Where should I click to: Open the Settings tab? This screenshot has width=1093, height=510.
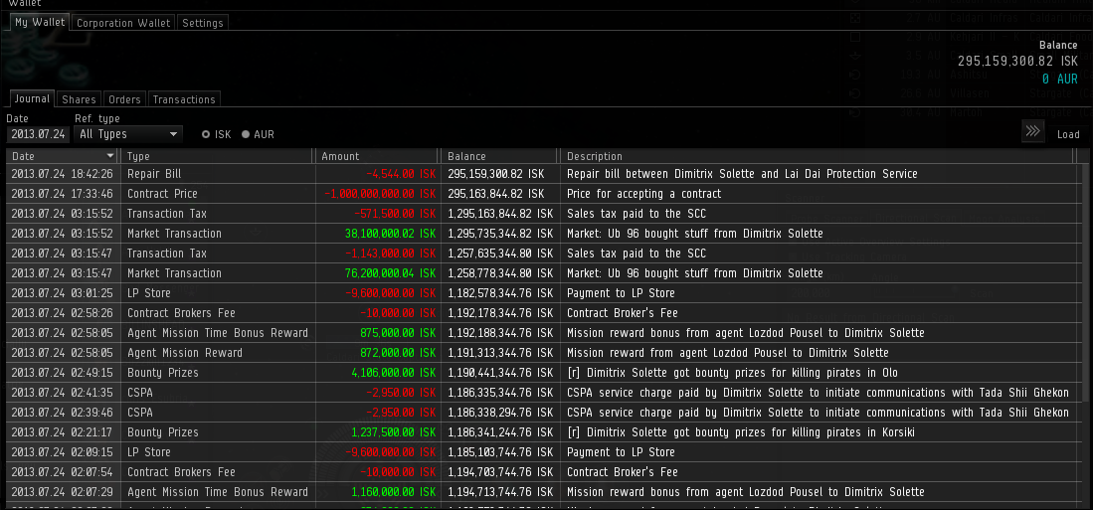click(203, 23)
